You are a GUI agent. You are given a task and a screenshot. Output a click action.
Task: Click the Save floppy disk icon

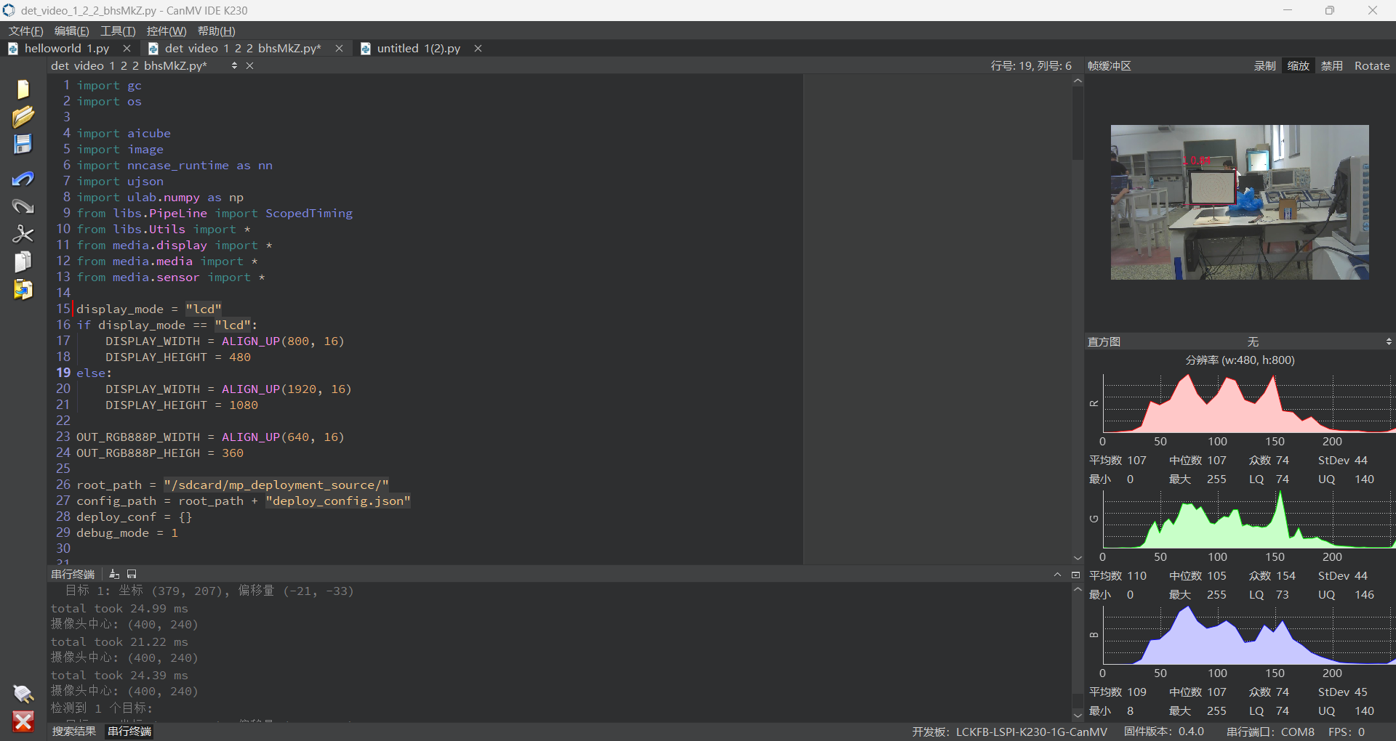coord(23,144)
